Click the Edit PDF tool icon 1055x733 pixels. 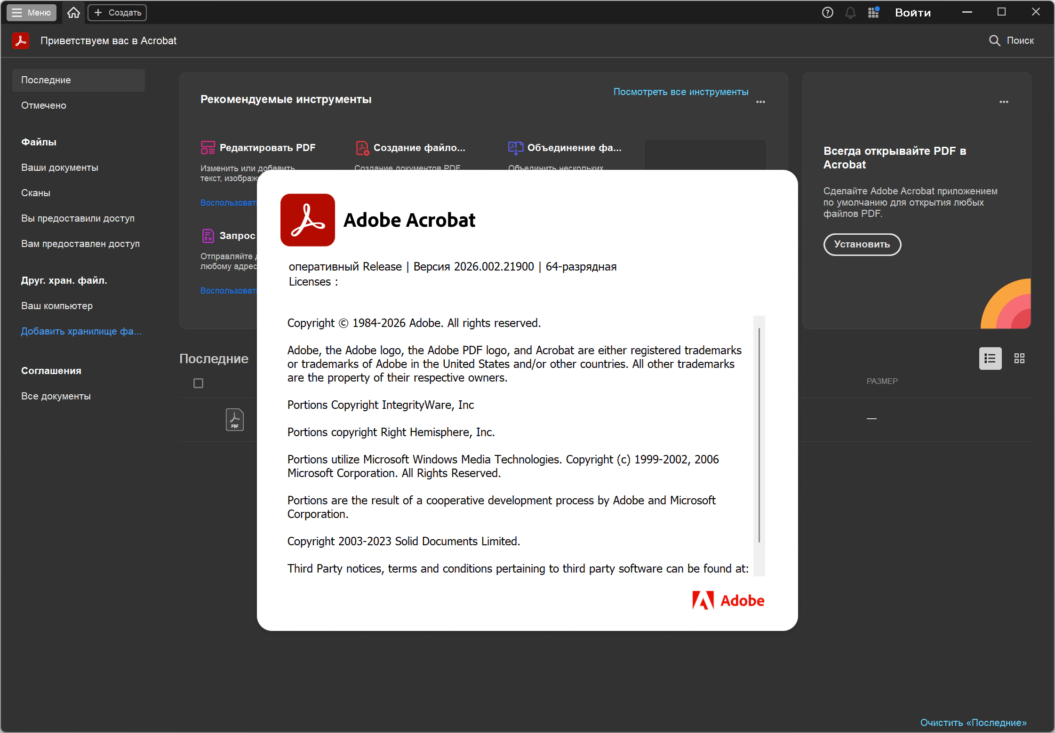pos(208,148)
